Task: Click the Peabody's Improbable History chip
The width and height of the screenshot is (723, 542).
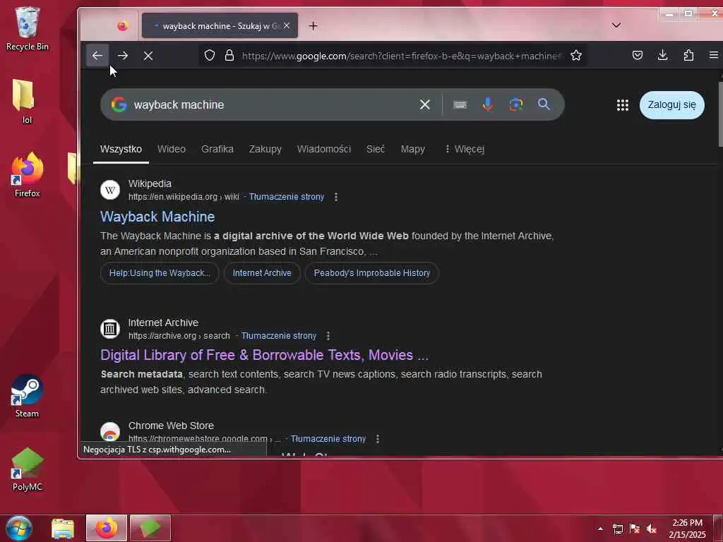Action: pyautogui.click(x=371, y=273)
